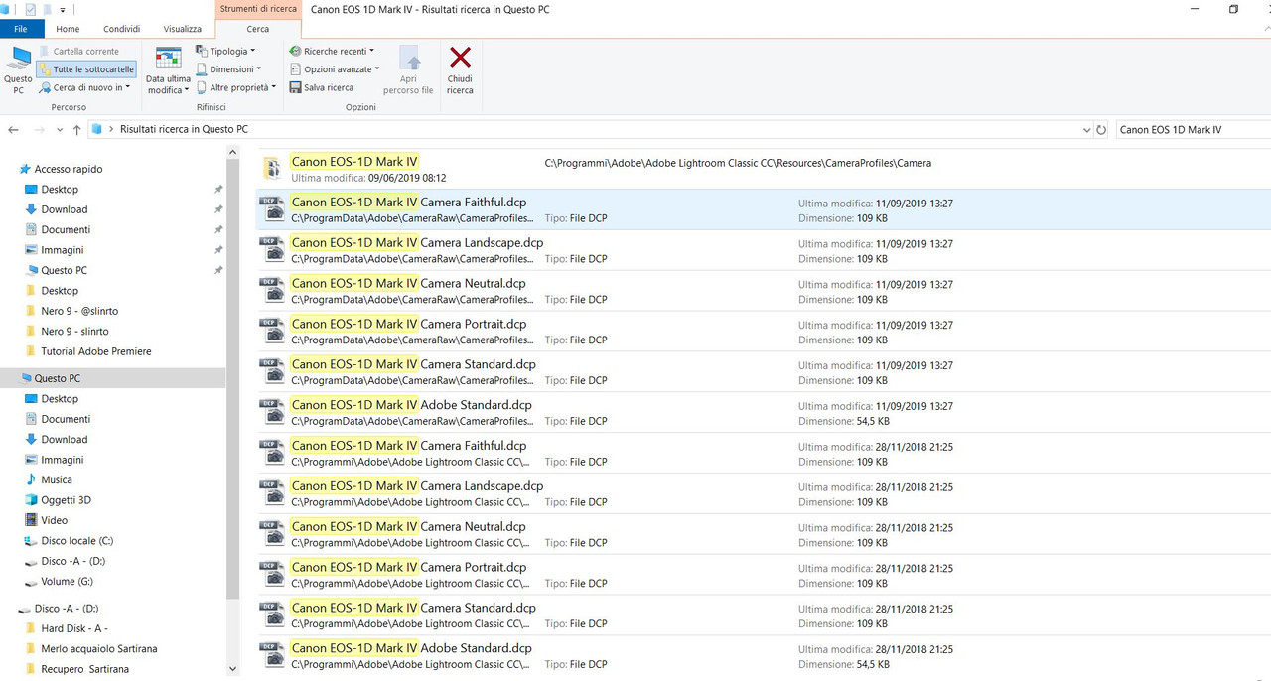Open Disco locale (C:) drive
This screenshot has width=1271, height=681.
point(76,541)
